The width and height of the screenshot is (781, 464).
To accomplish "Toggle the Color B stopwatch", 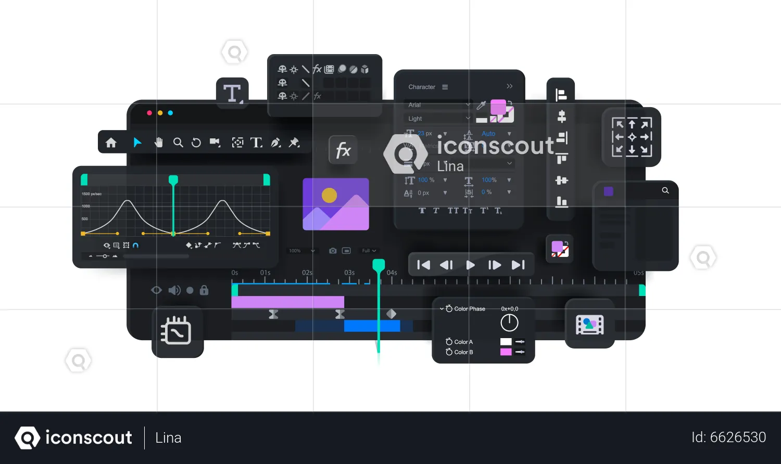I will 449,352.
